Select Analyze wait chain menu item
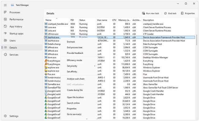Viewport: 199px width, 121px height. click(x=79, y=79)
